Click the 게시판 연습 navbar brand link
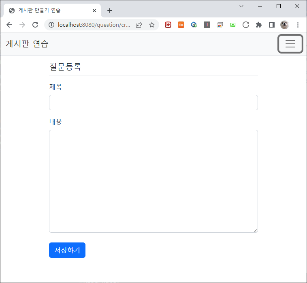The width and height of the screenshot is (307, 283). coord(27,44)
